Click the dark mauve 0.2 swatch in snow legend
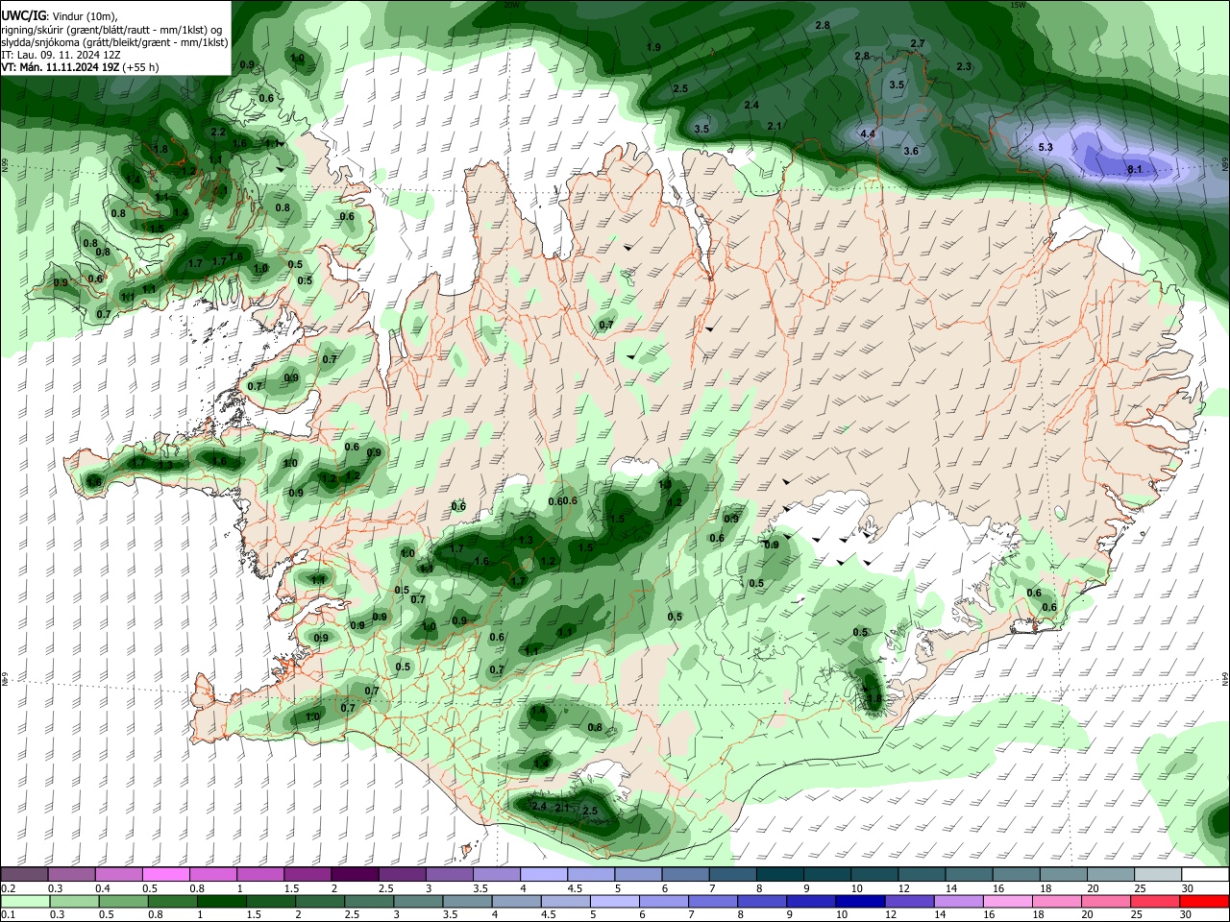This screenshot has height=922, width=1230. (x=24, y=875)
